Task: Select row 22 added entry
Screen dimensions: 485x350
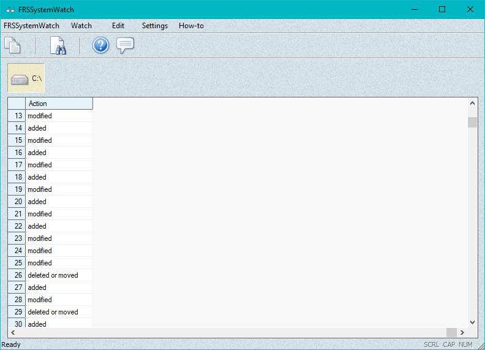Action: (x=59, y=226)
